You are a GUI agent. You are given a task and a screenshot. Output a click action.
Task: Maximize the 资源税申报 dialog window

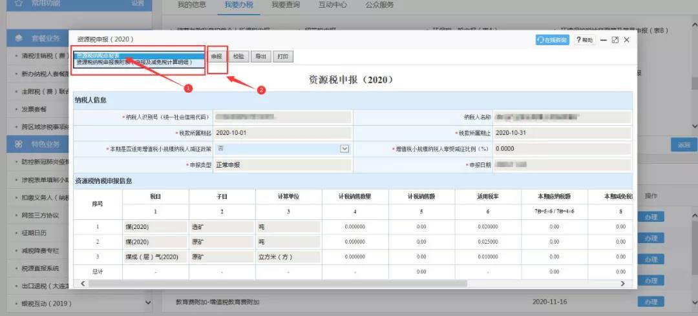click(x=615, y=40)
